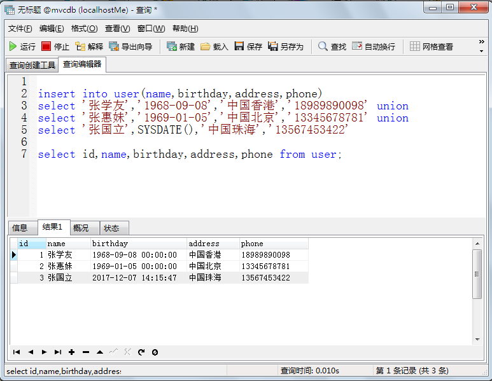
Task: Click the up-triangle edit record icon
Action: point(100,352)
